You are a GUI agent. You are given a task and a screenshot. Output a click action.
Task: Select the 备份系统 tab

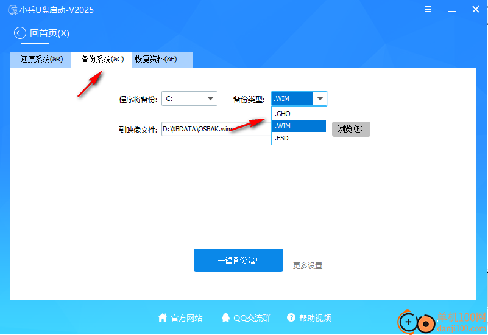point(102,60)
